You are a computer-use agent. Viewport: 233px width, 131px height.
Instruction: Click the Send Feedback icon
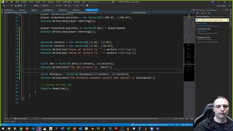point(230,6)
